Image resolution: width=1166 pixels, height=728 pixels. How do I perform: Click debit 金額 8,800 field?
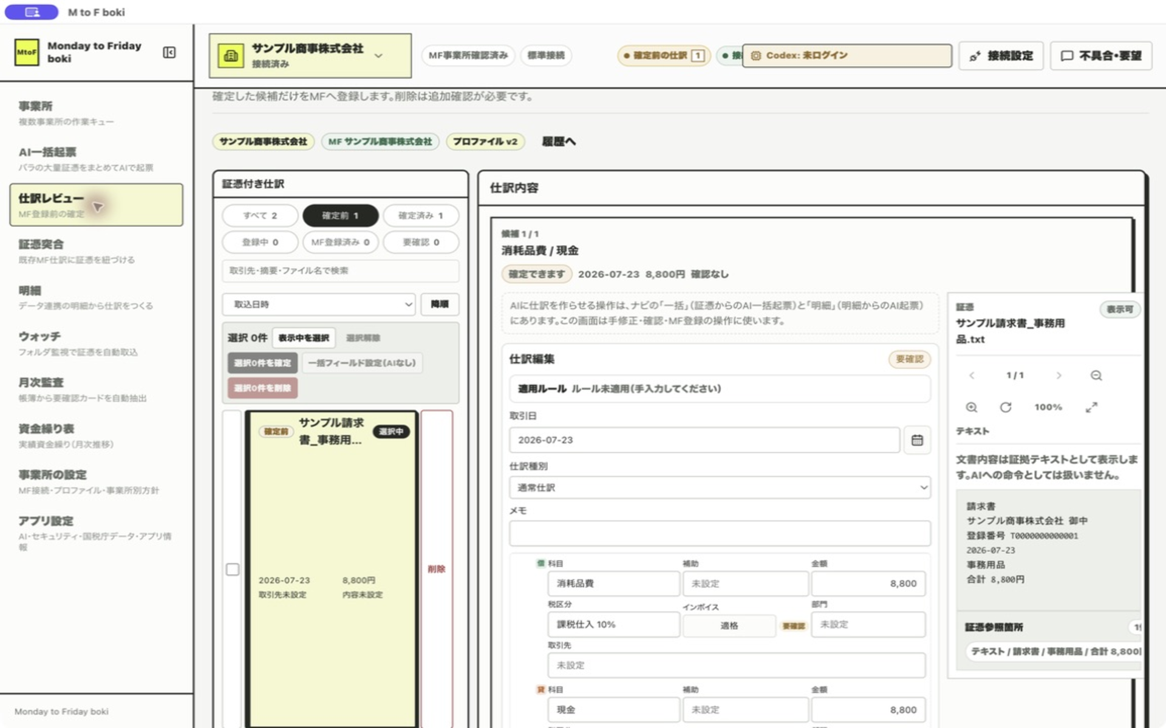pyautogui.click(x=868, y=584)
